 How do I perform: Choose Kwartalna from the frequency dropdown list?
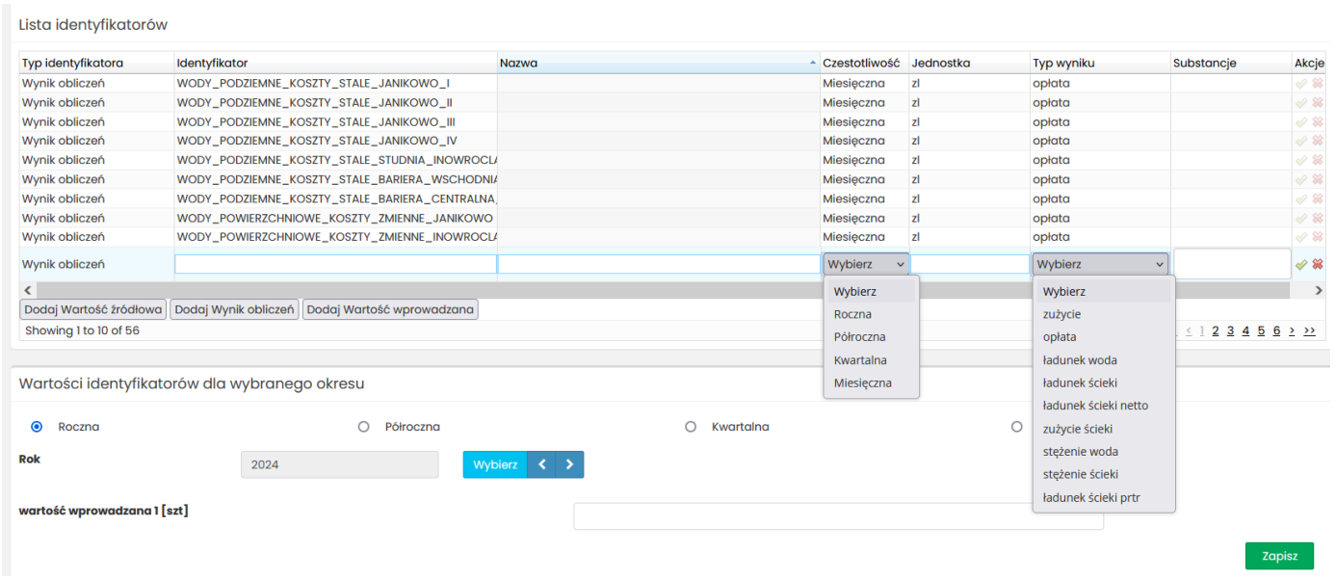[x=860, y=360]
